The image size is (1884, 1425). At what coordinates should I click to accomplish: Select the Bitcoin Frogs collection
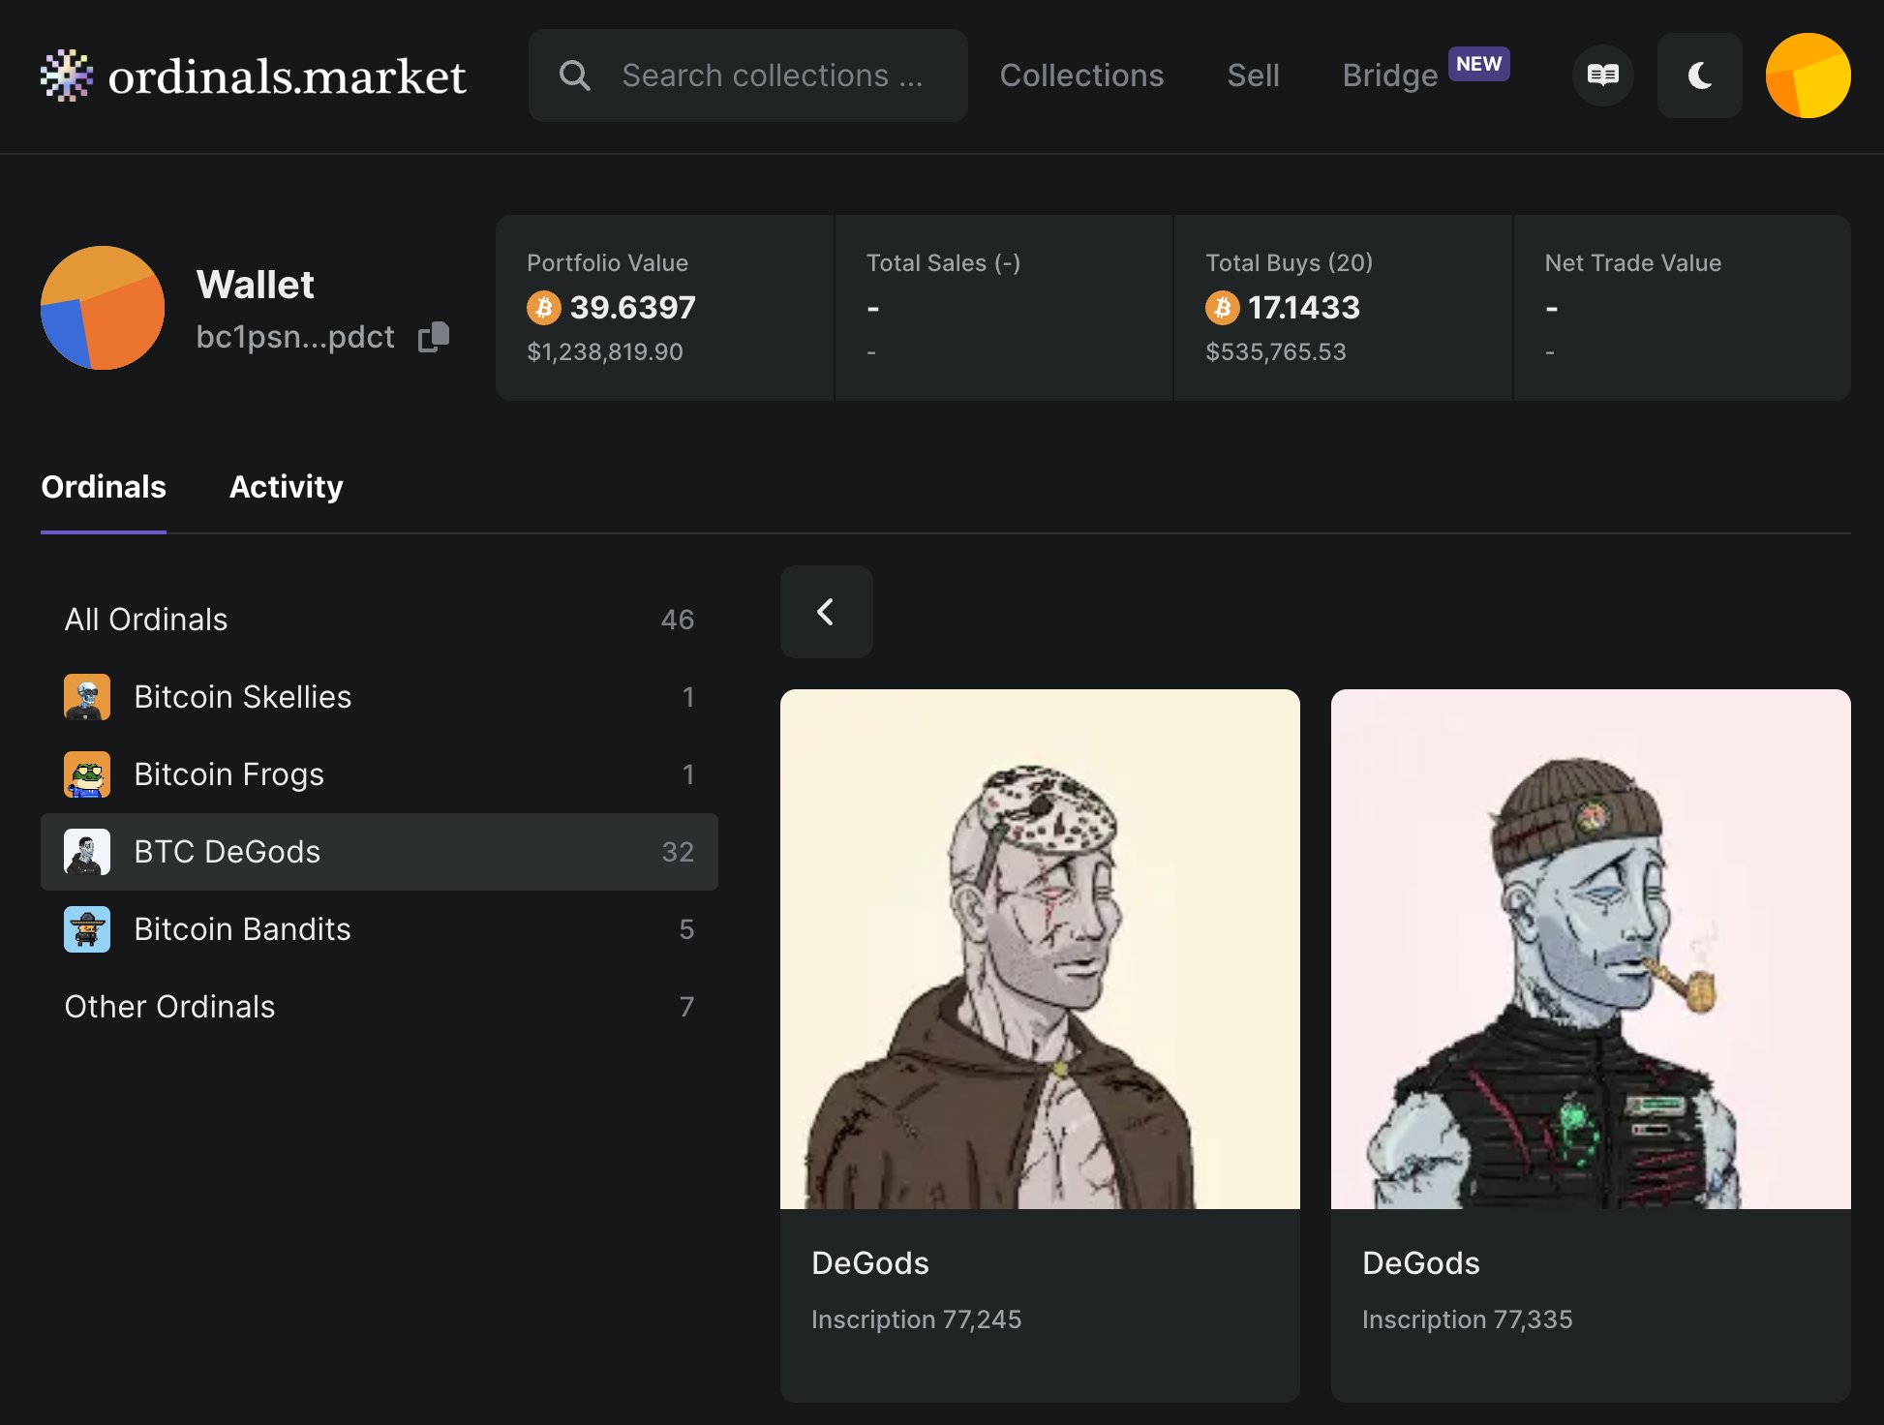point(228,774)
